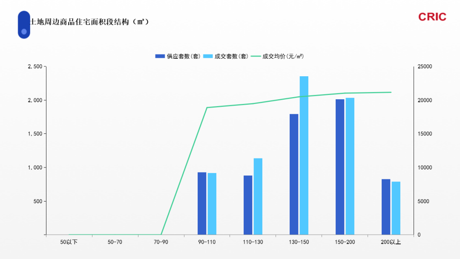Click the CRIC logo
Viewport: 460px width, 259px height.
(x=432, y=17)
